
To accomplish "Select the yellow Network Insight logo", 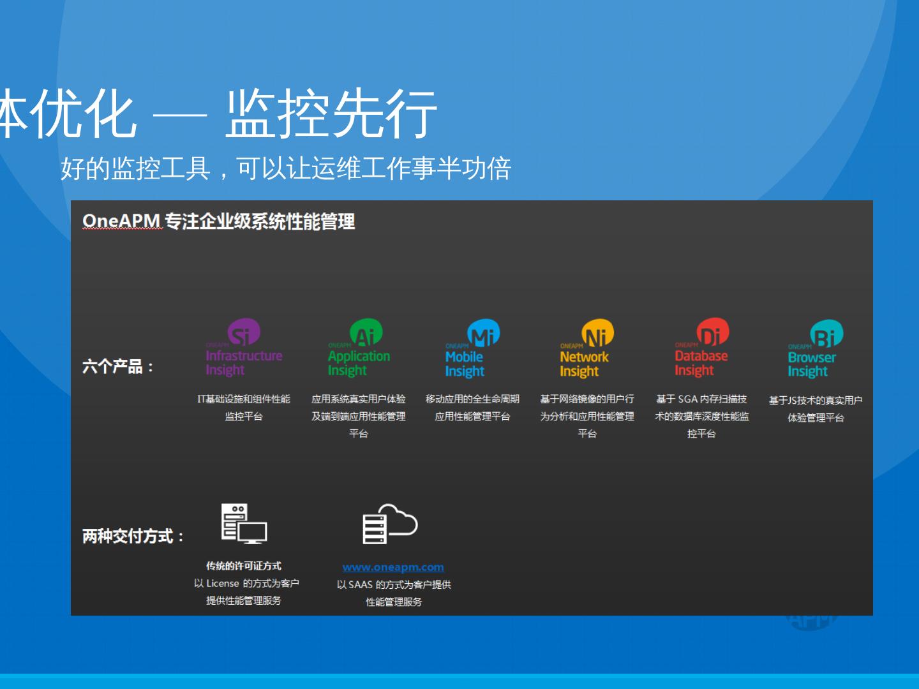I will [587, 349].
